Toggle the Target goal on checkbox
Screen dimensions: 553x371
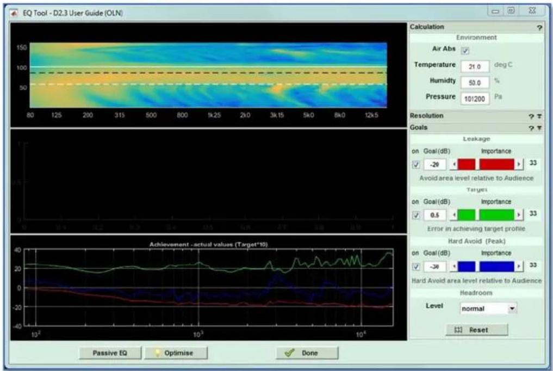pos(416,215)
